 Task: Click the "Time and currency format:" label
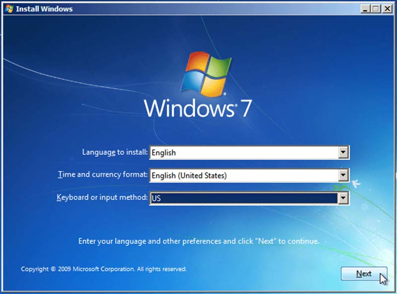[103, 175]
